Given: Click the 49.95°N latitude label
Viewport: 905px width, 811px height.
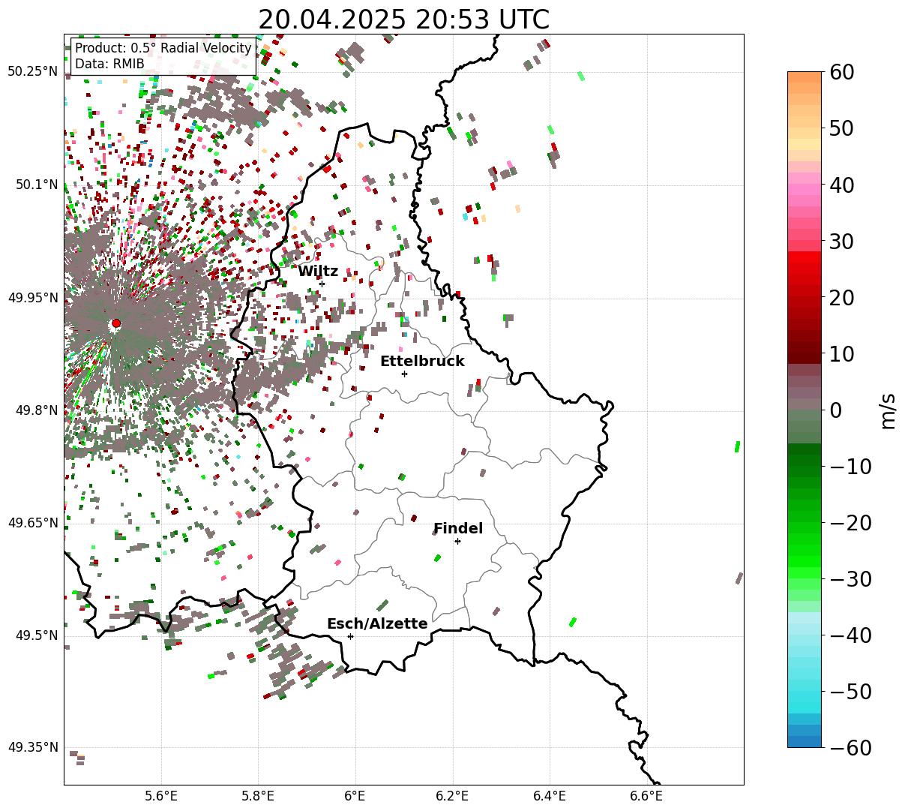Looking at the screenshot, I should (32, 297).
